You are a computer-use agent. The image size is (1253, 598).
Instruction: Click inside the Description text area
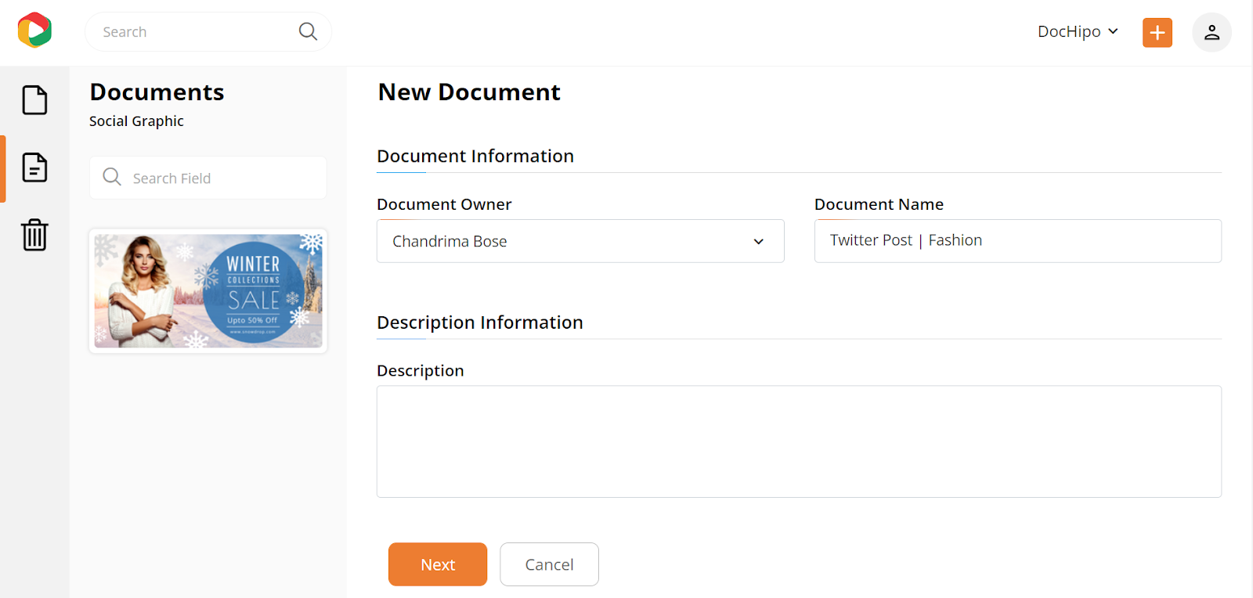point(799,441)
